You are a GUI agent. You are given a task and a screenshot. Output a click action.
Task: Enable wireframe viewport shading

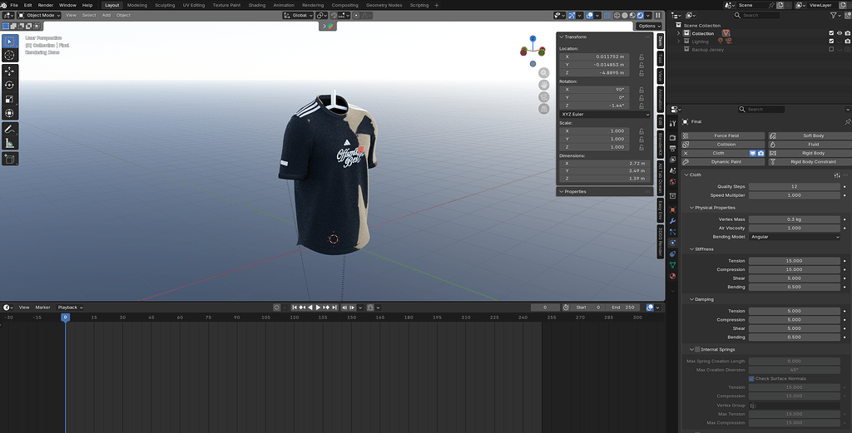point(617,15)
